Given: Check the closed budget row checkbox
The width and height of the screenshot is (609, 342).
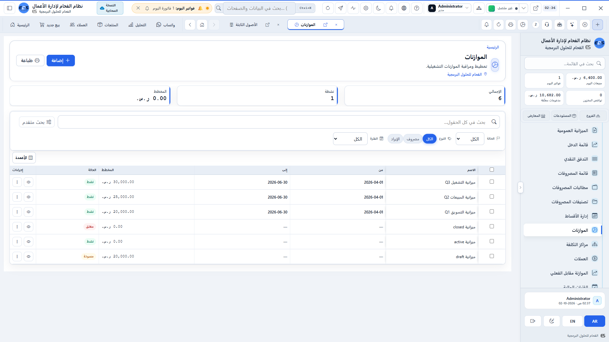Looking at the screenshot, I should [x=492, y=226].
